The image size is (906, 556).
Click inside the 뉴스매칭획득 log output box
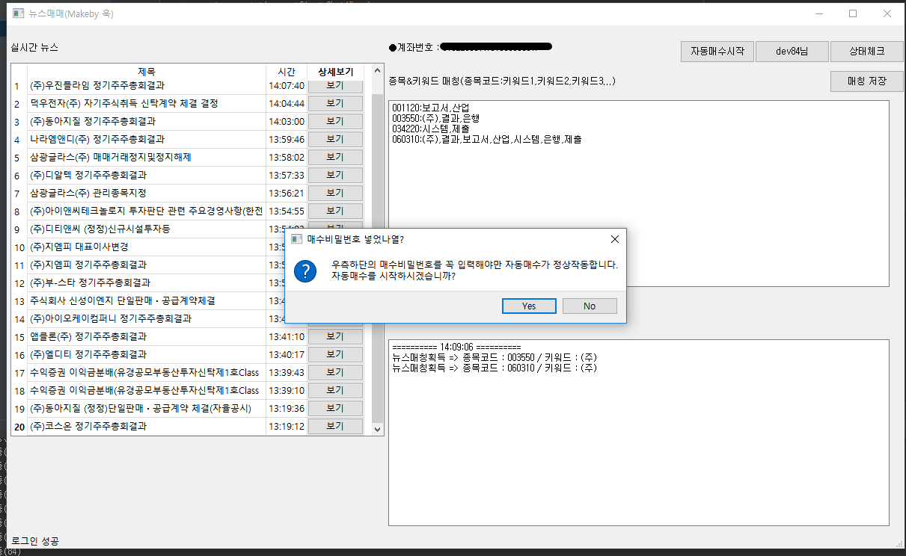pyautogui.click(x=639, y=433)
